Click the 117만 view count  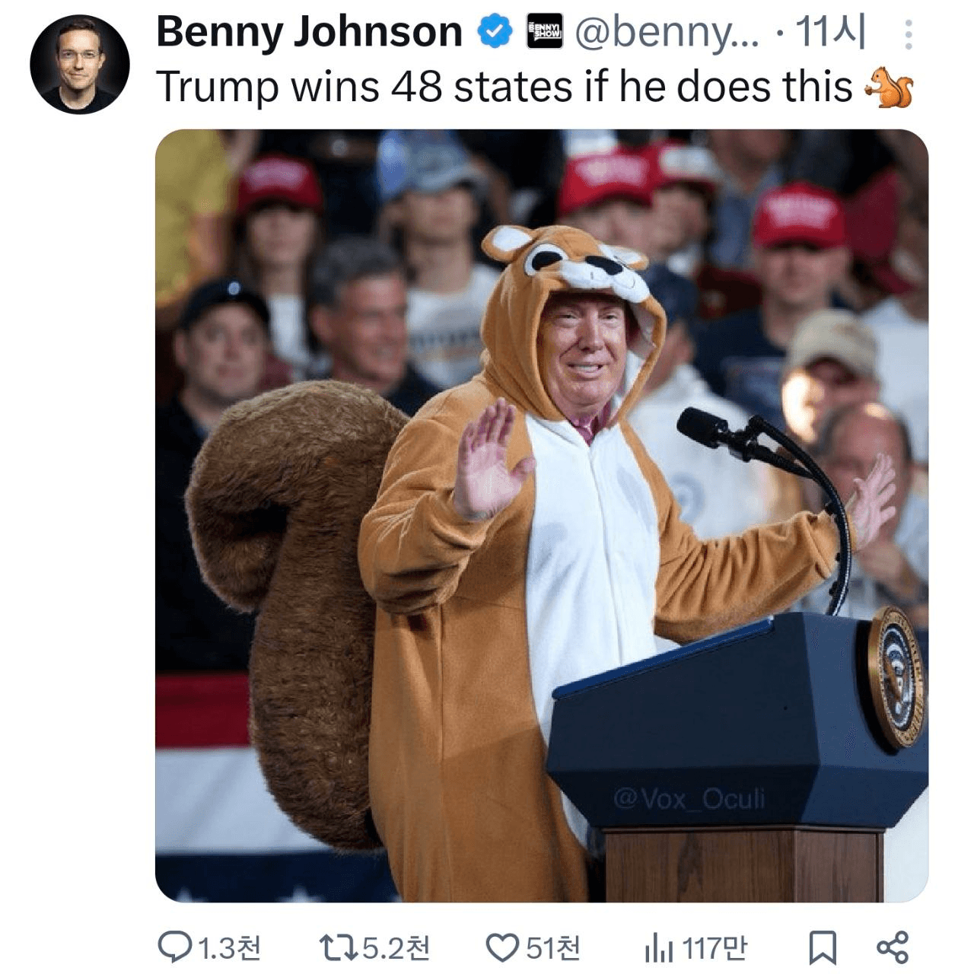714,948
